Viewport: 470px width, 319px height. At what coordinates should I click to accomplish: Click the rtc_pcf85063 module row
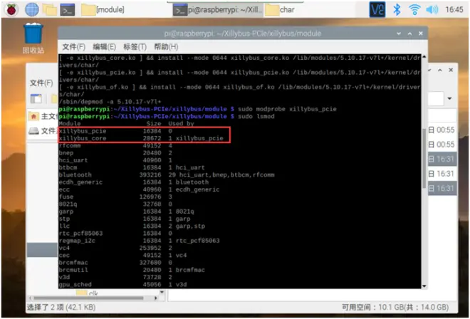pos(115,234)
